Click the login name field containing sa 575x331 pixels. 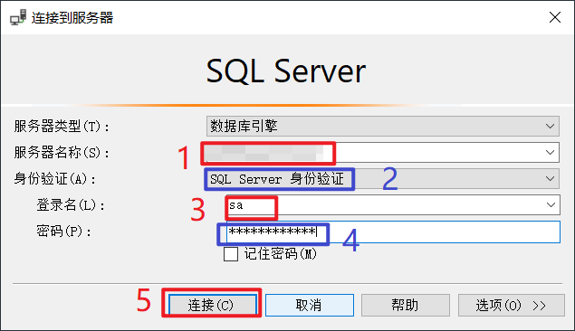pyautogui.click(x=393, y=204)
